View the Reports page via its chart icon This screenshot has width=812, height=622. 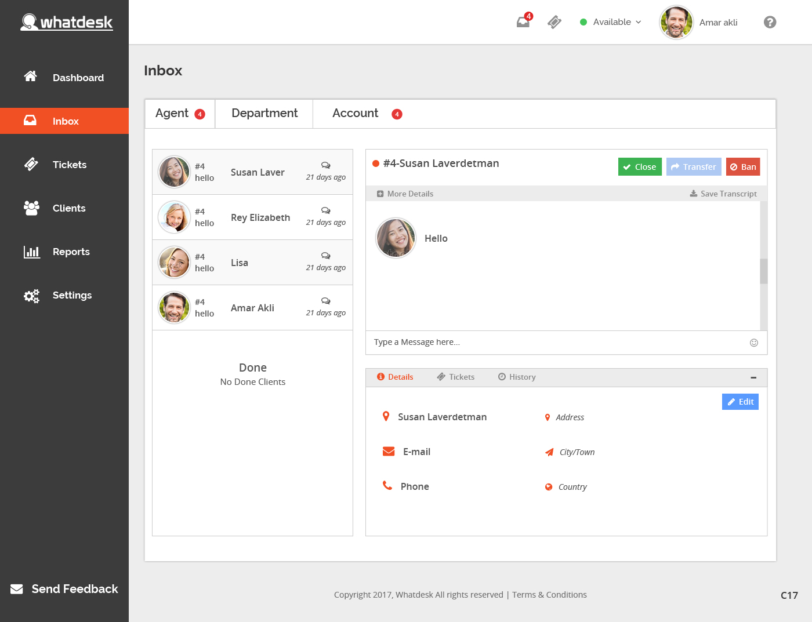click(x=31, y=252)
